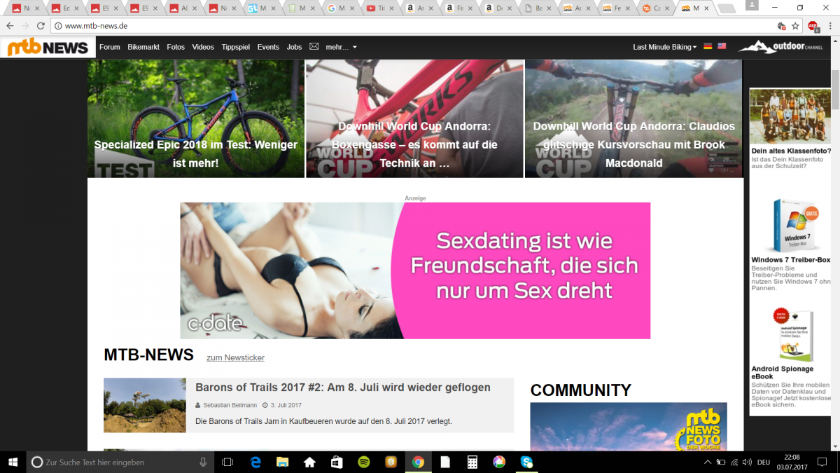Switch to the 'Fe' browser tab
Viewport: 840px width, 473px height.
[618, 8]
